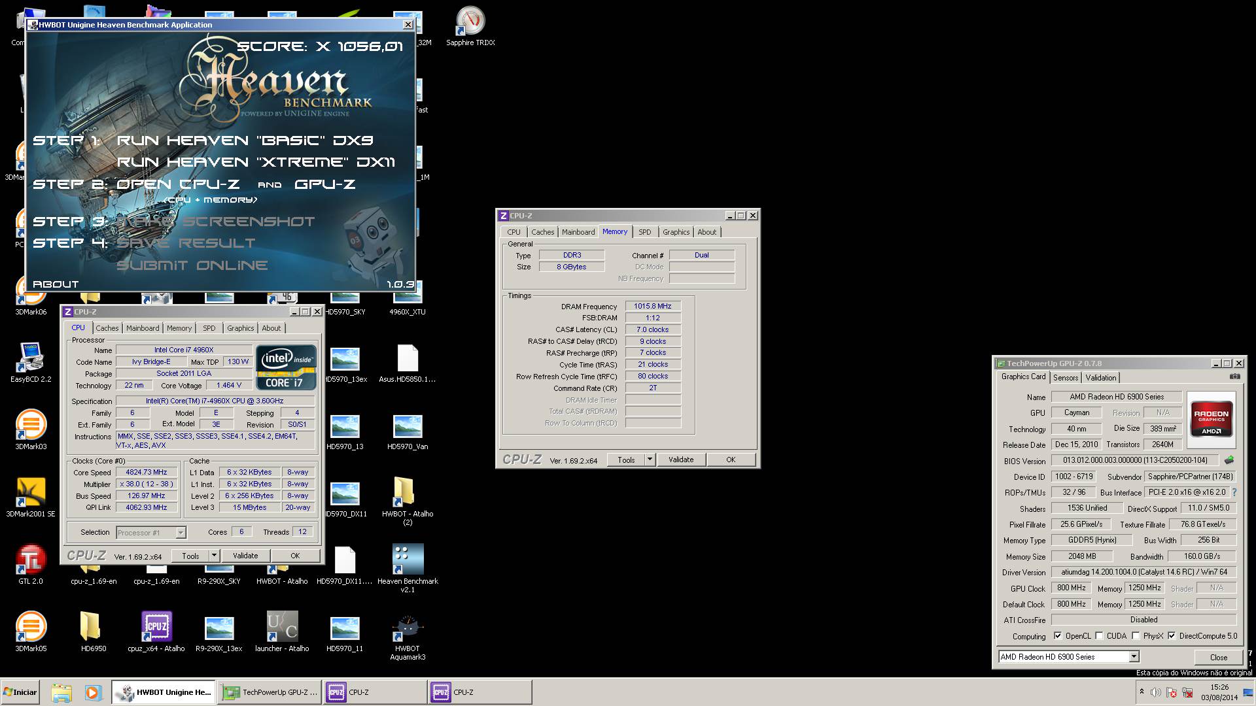The image size is (1256, 706).
Task: Click Run Heaven "Xtreme" DX11
Action: tap(256, 161)
